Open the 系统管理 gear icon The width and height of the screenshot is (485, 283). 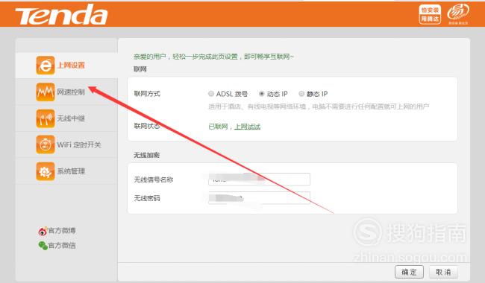(46, 171)
